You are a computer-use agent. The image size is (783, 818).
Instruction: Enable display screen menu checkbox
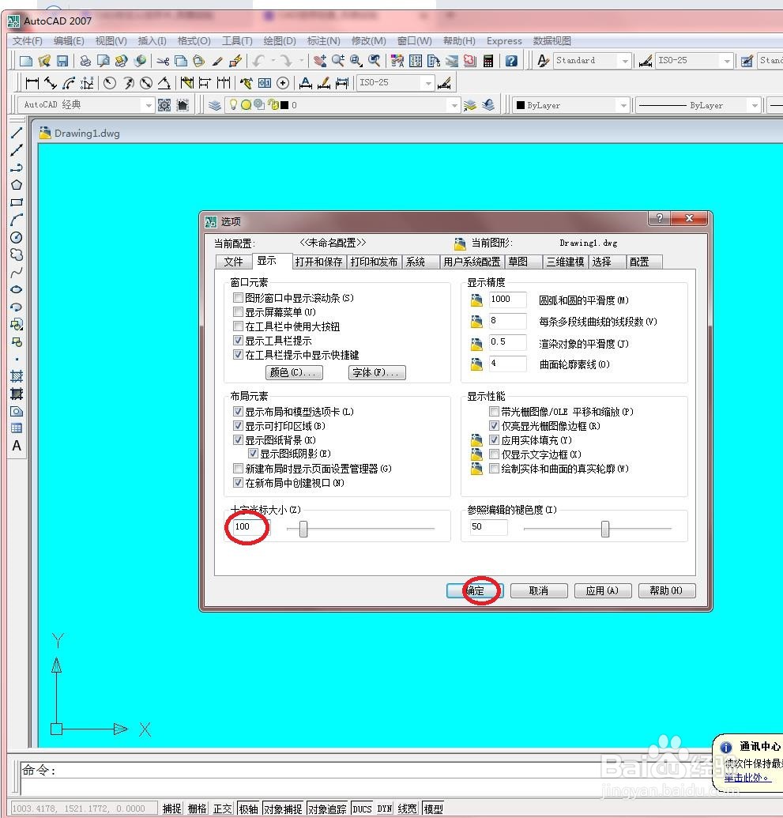(x=238, y=312)
